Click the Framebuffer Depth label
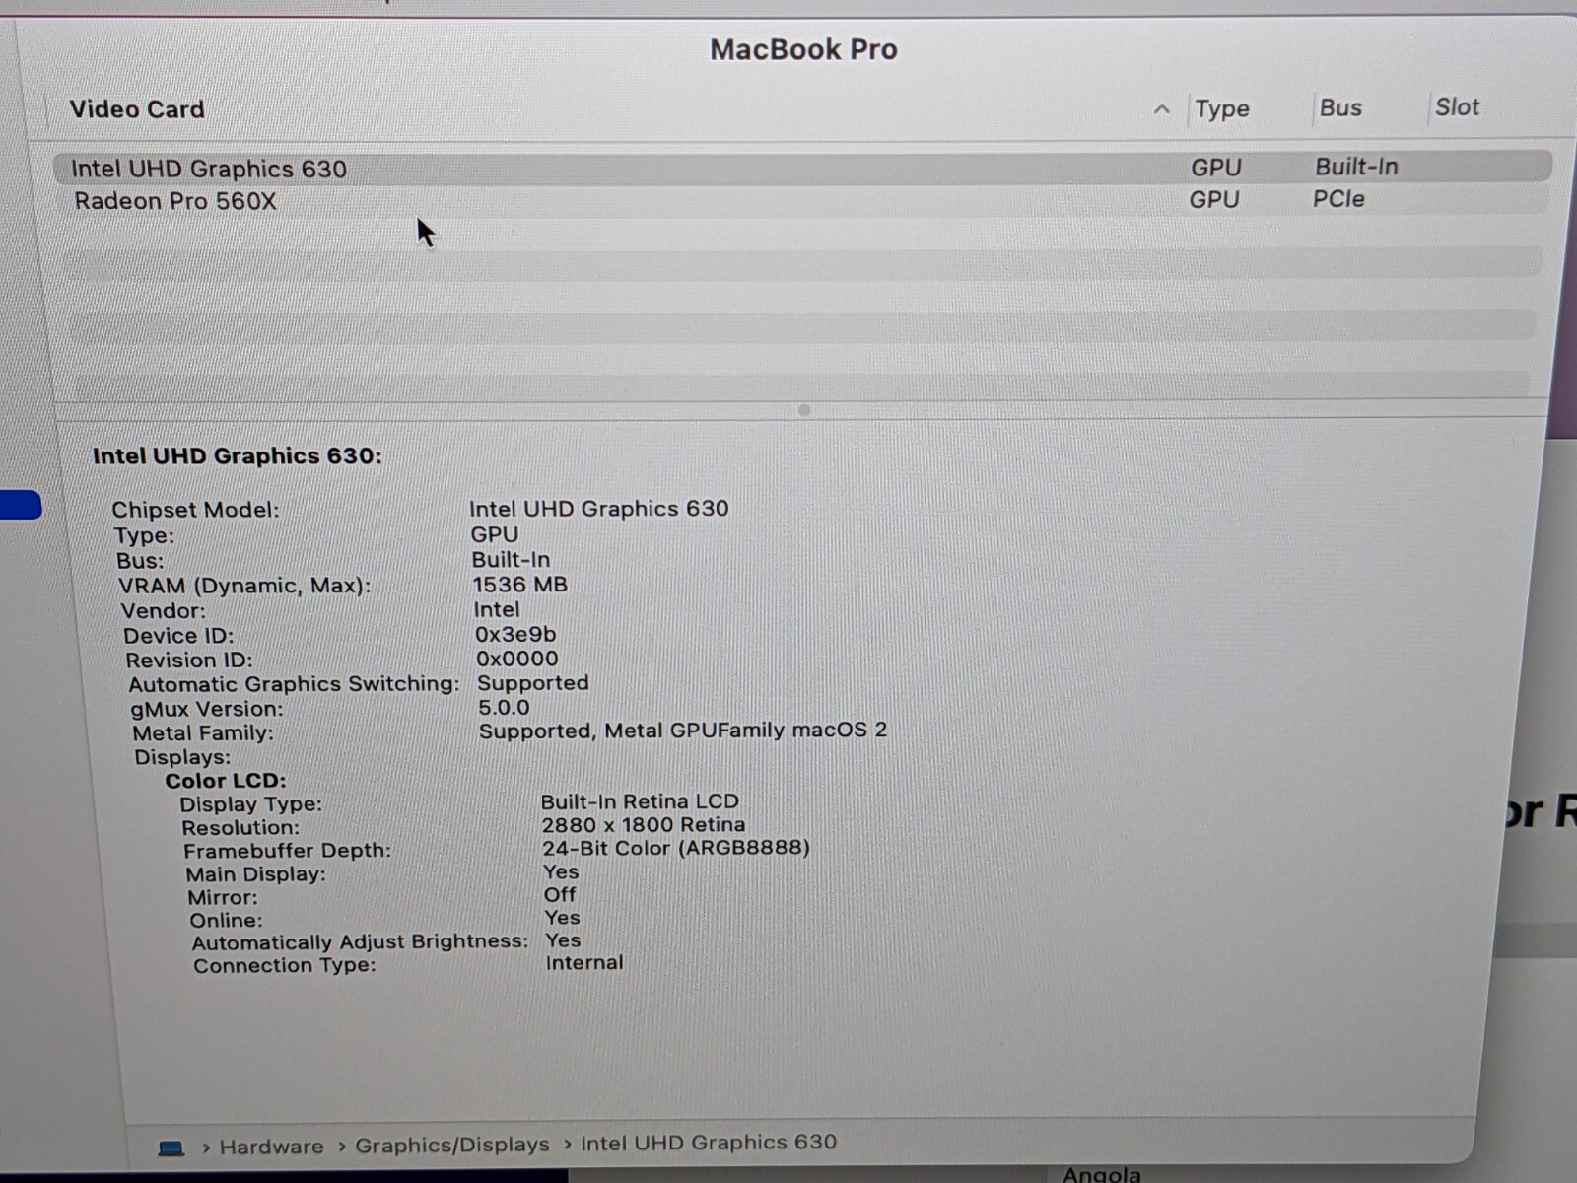The width and height of the screenshot is (1577, 1183). pos(287,851)
